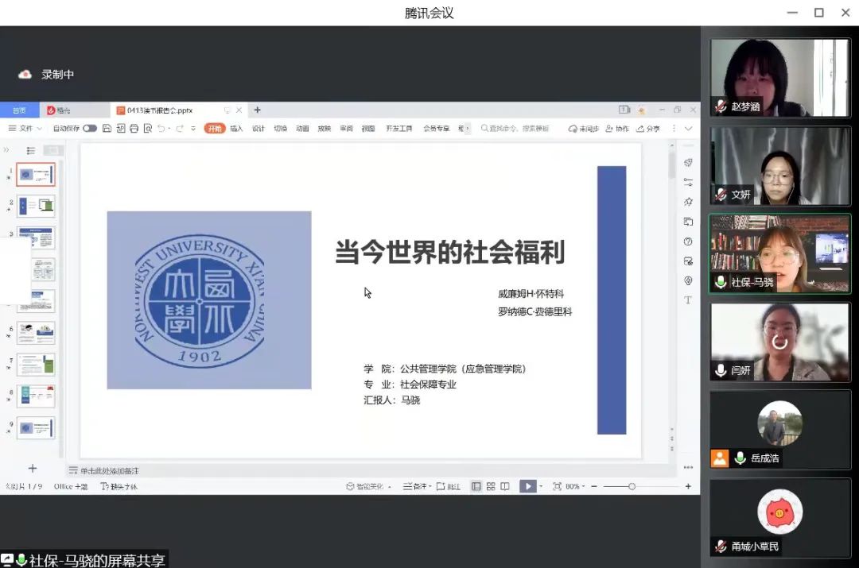Expand the ribbon collapse chevron
This screenshot has width=859, height=568.
point(689,129)
